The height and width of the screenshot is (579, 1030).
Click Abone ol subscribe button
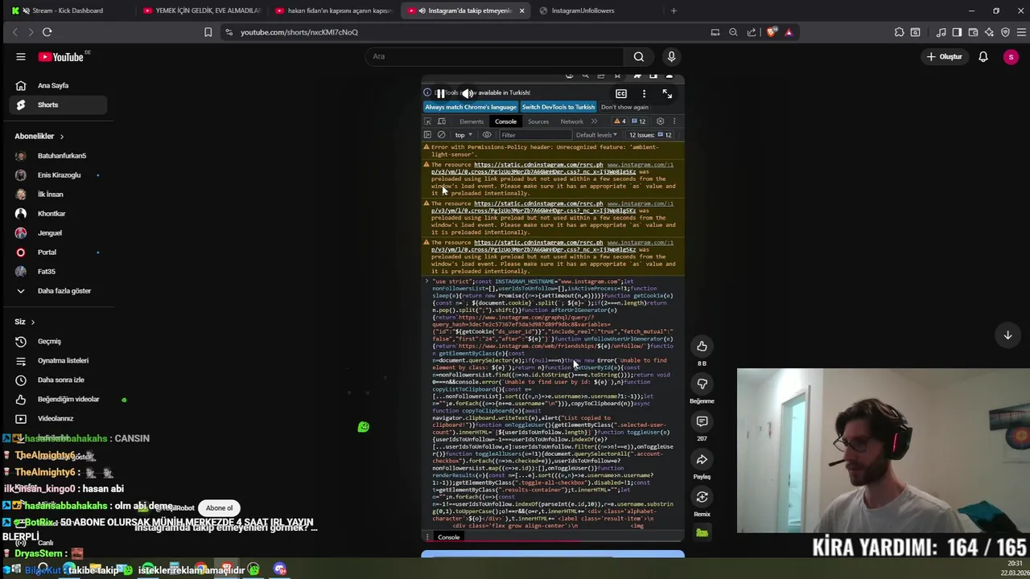point(219,507)
